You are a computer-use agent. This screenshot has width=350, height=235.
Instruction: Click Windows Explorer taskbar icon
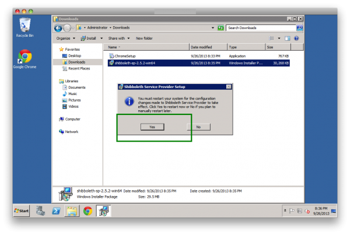tap(72, 211)
